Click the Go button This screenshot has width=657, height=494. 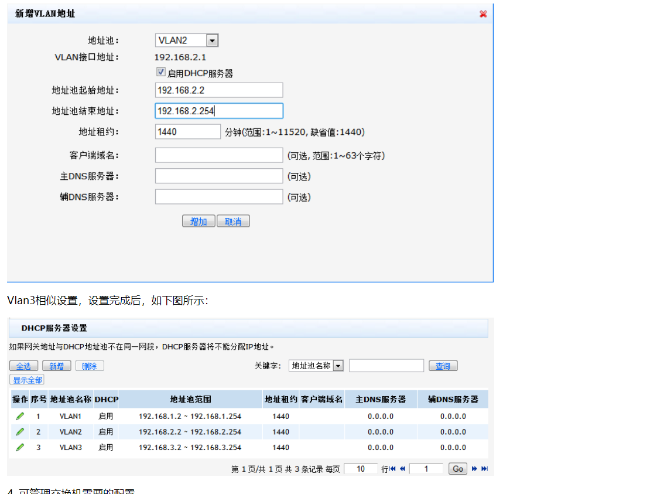(x=458, y=469)
